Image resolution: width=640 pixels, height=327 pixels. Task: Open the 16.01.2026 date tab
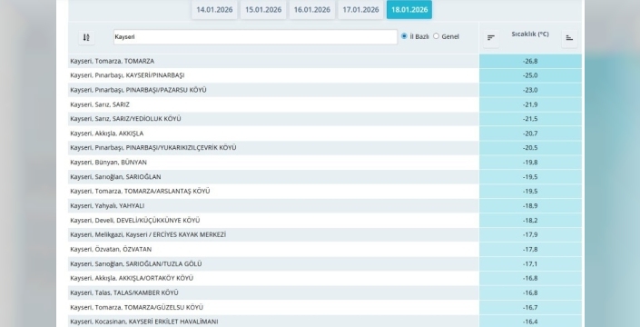[312, 10]
